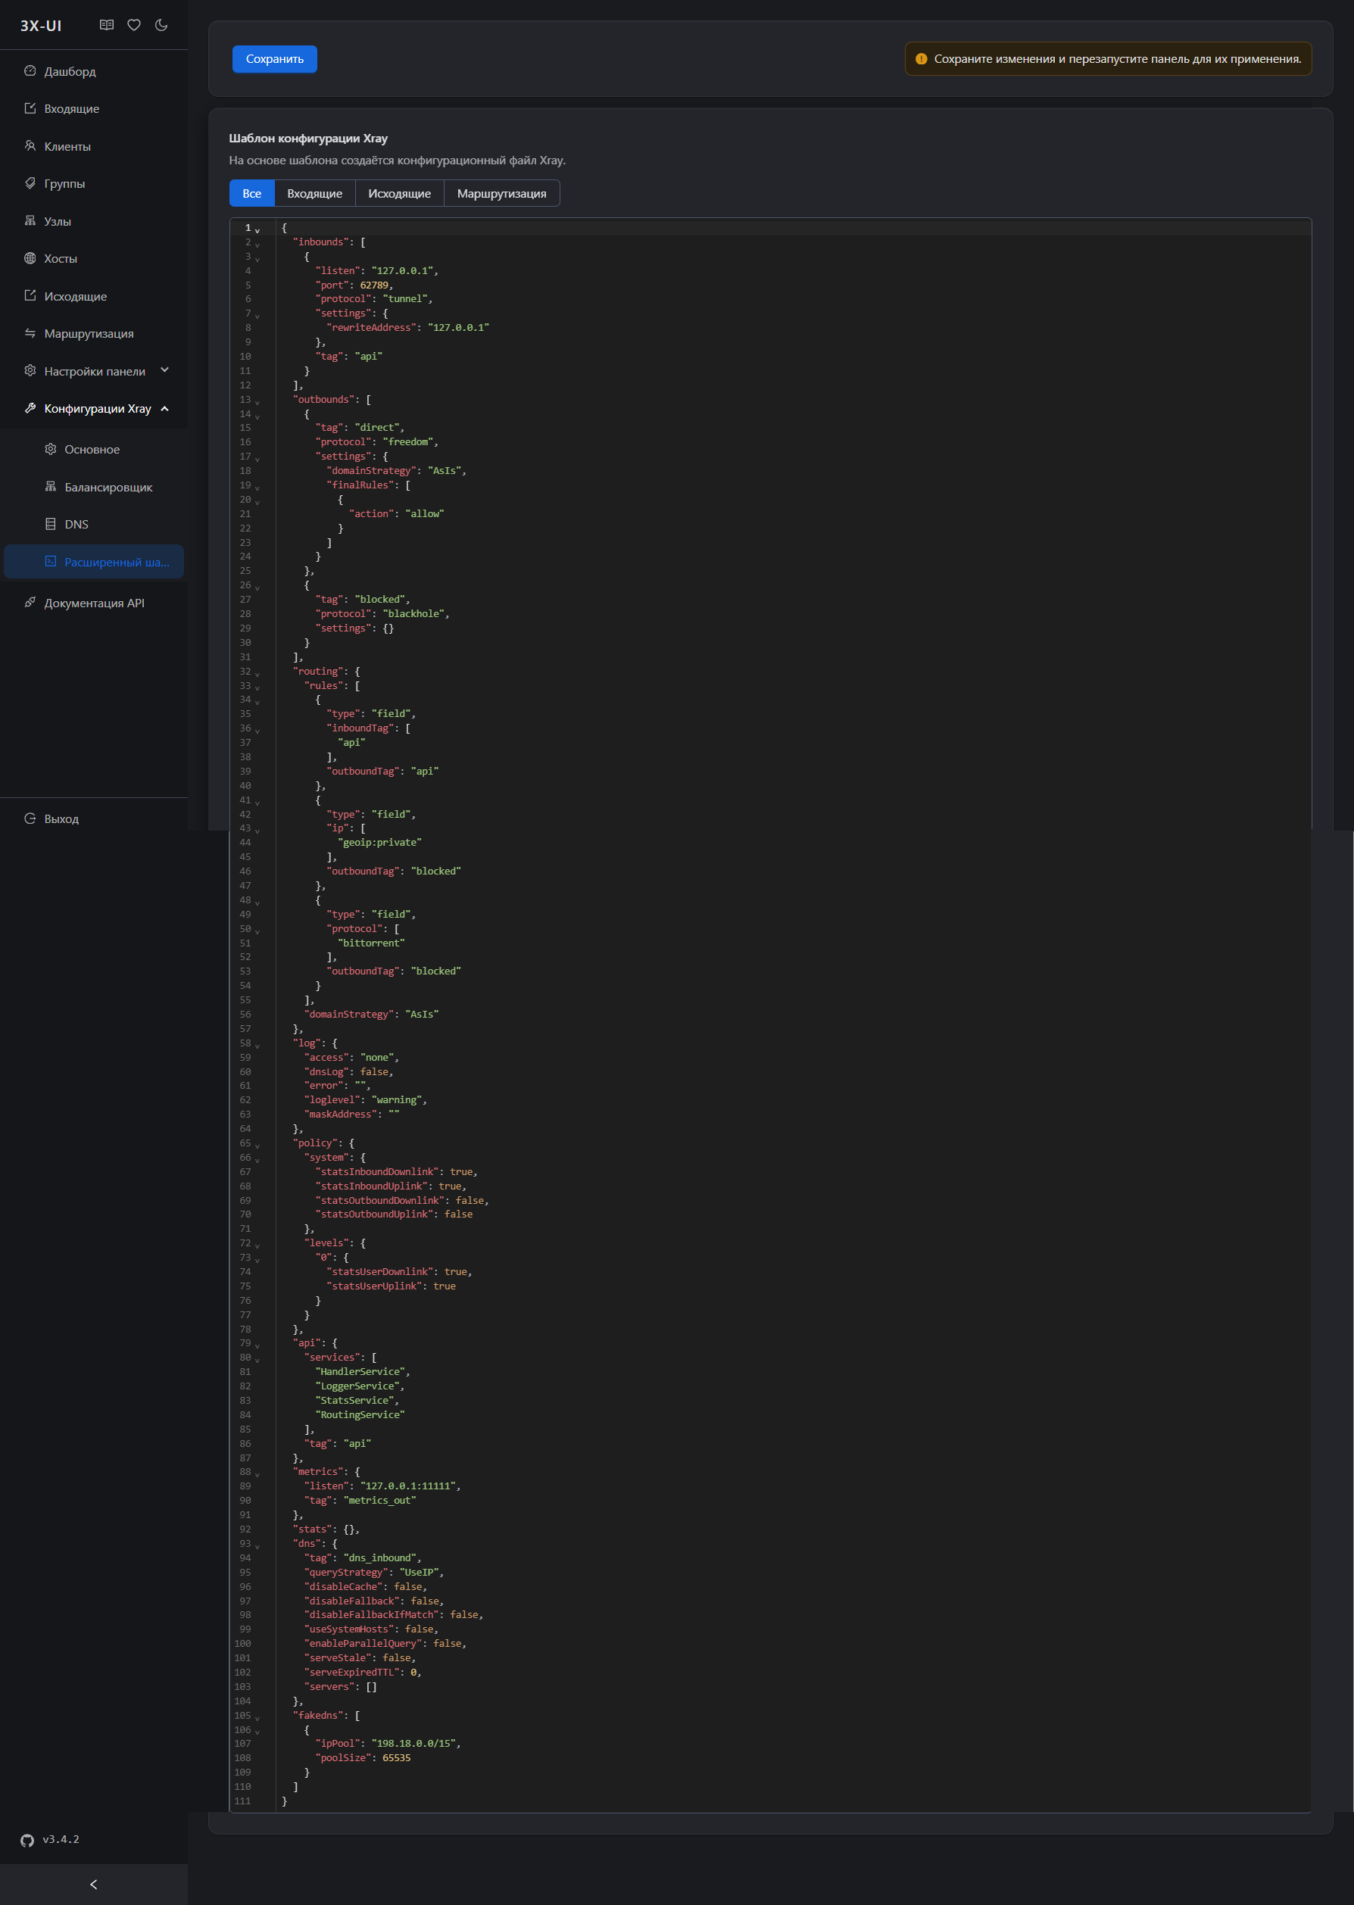The image size is (1354, 1905).
Task: Open Основное settings page
Action: tap(93, 449)
